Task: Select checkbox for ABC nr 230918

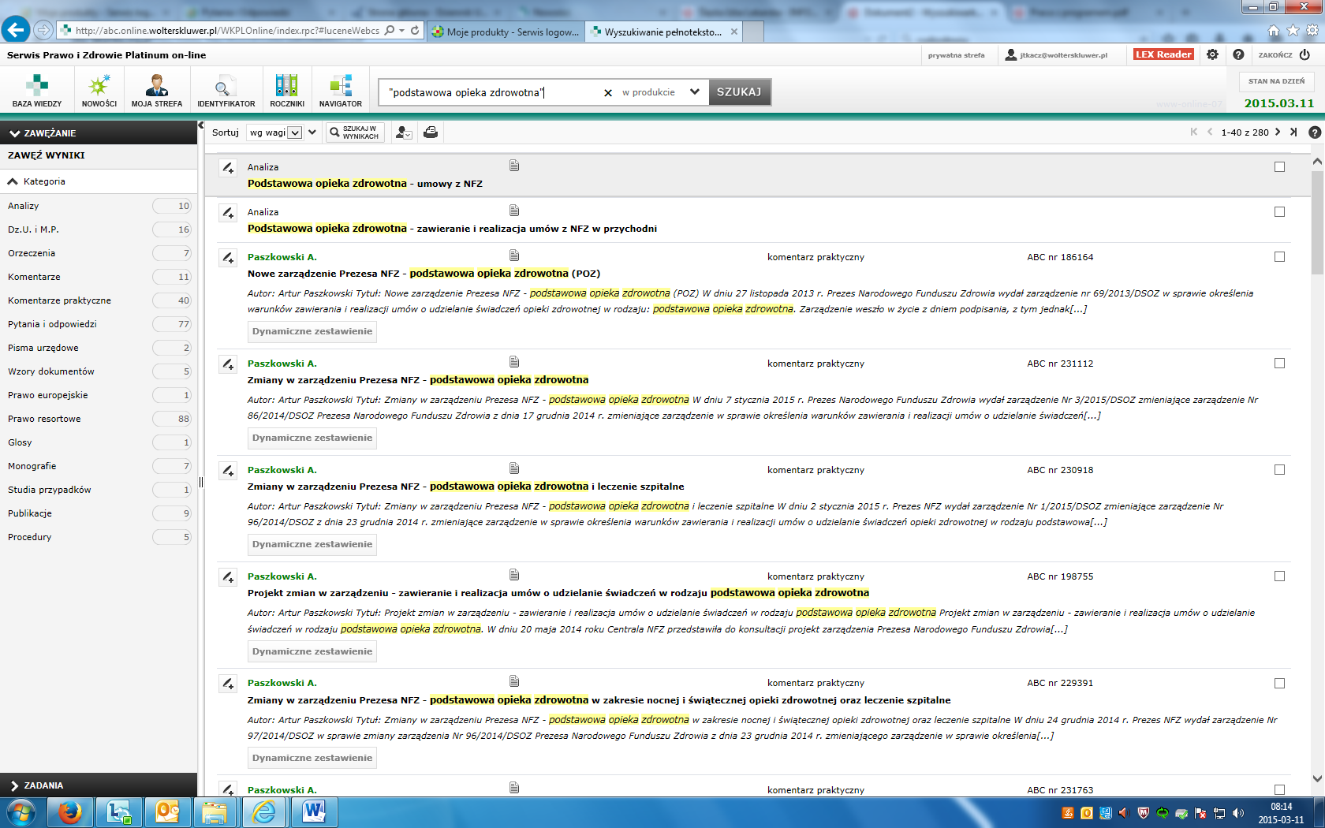Action: click(x=1279, y=470)
